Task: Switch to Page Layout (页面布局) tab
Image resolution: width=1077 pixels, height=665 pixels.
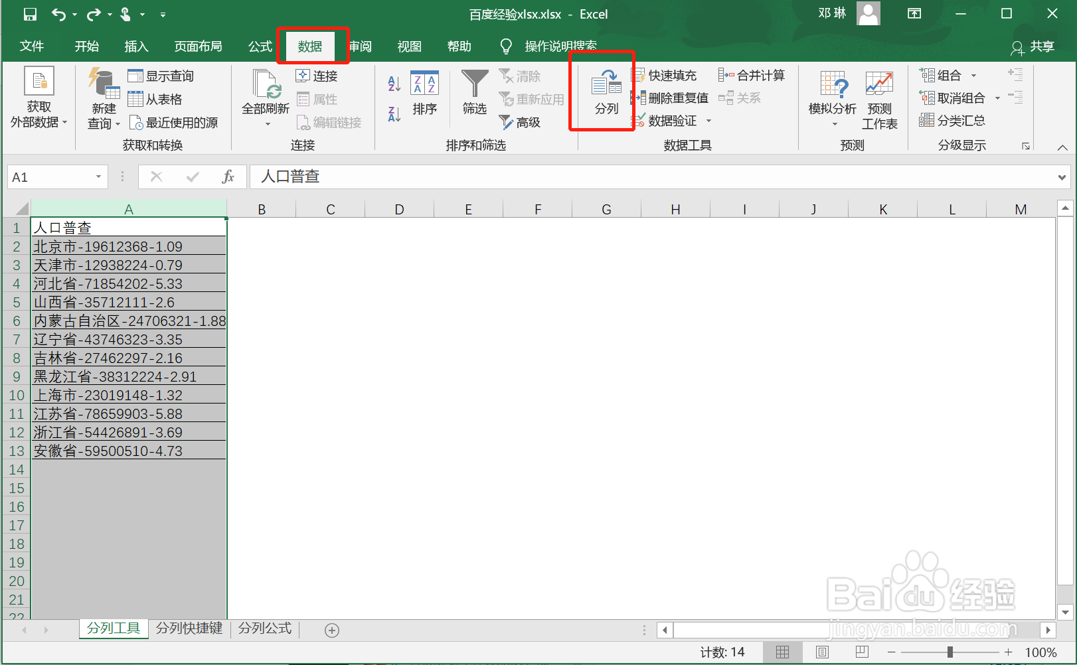Action: pos(198,46)
